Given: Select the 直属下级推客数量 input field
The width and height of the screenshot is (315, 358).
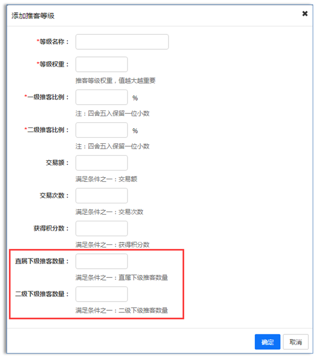Looking at the screenshot, I should [102, 261].
